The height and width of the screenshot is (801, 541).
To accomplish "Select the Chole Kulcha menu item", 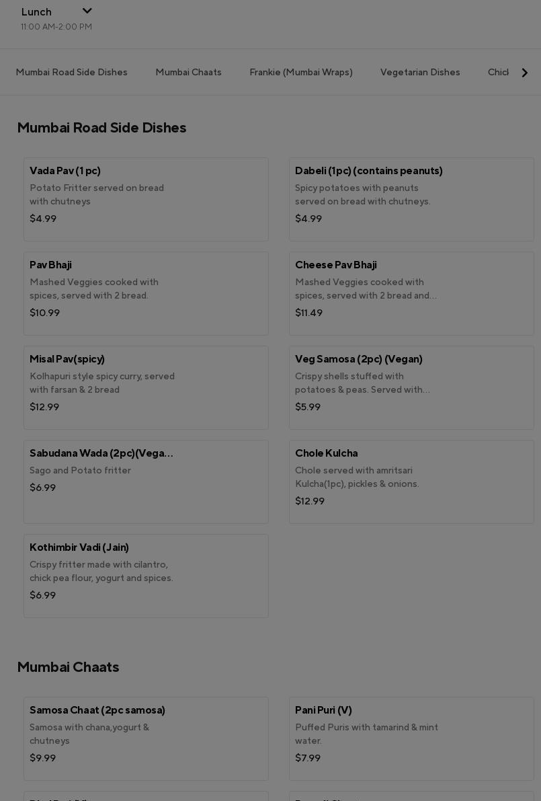I will tap(411, 482).
